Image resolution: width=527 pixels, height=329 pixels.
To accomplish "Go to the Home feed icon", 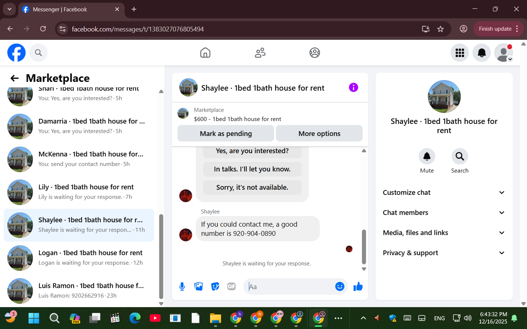I will 205,53.
